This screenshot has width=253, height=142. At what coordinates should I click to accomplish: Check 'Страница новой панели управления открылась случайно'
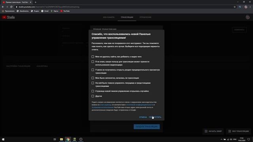tap(93, 91)
